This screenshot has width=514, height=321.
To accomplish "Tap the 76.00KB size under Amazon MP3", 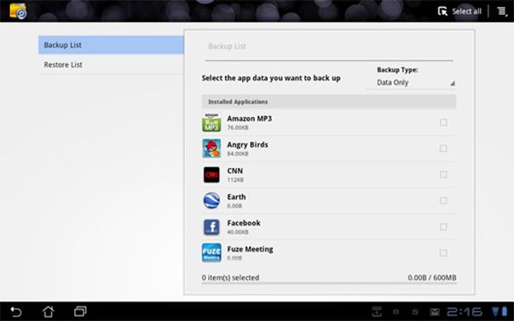I will click(238, 128).
